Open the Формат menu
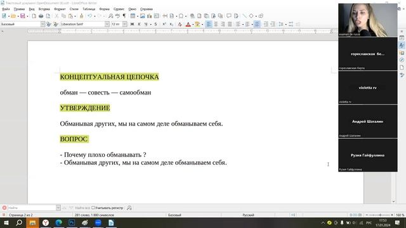This screenshot has height=228, width=406. tap(60, 9)
